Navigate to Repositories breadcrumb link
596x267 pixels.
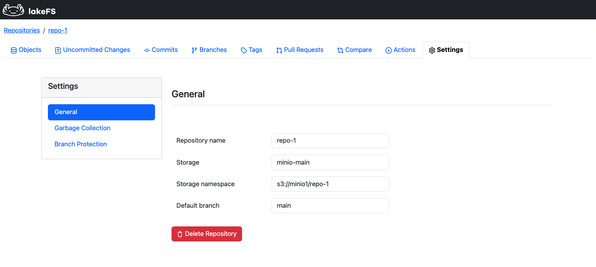pos(22,30)
